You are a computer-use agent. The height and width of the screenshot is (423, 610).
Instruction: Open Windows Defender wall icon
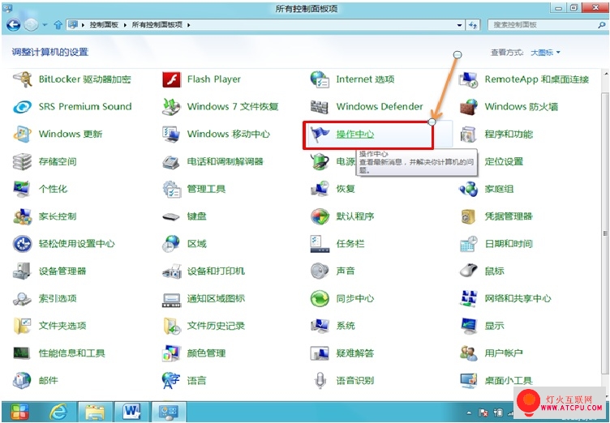tap(320, 107)
